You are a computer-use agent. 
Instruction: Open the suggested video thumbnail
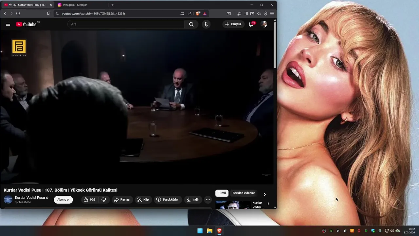233,205
